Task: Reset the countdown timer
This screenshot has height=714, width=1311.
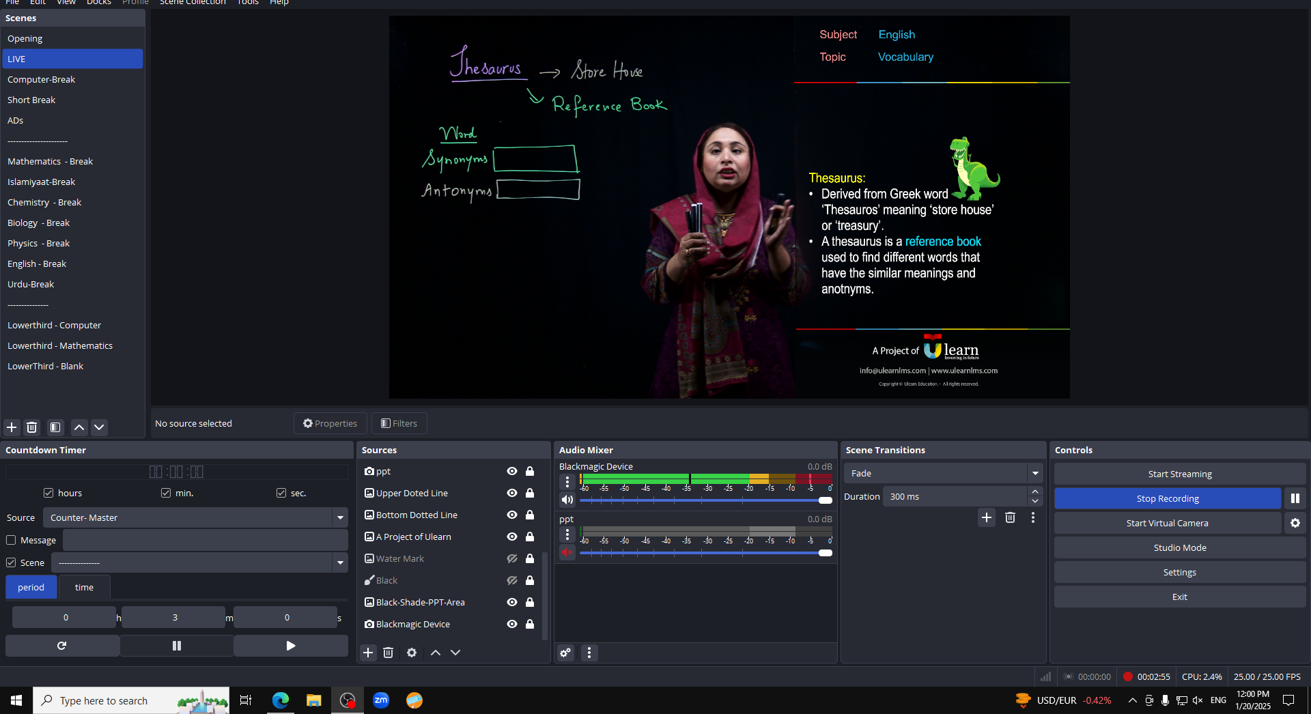Action: pyautogui.click(x=62, y=646)
